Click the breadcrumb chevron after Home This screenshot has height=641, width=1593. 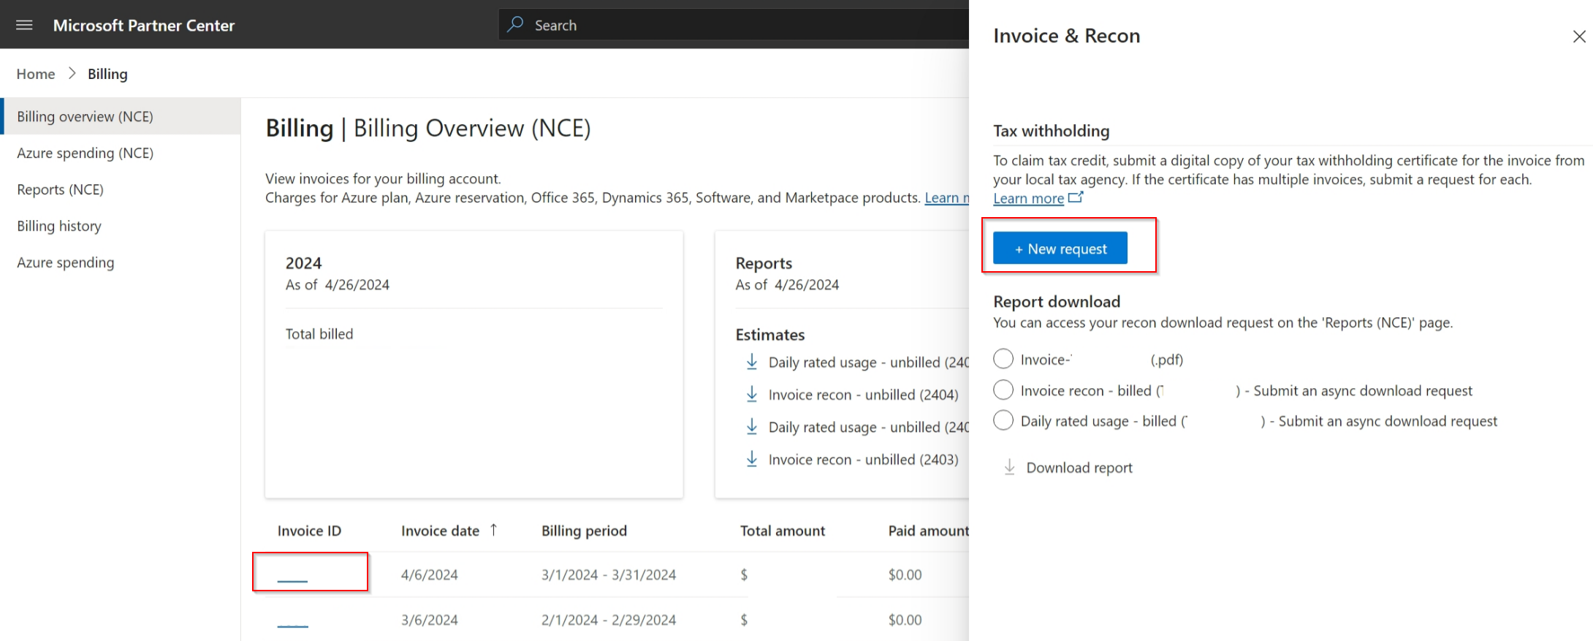(72, 74)
